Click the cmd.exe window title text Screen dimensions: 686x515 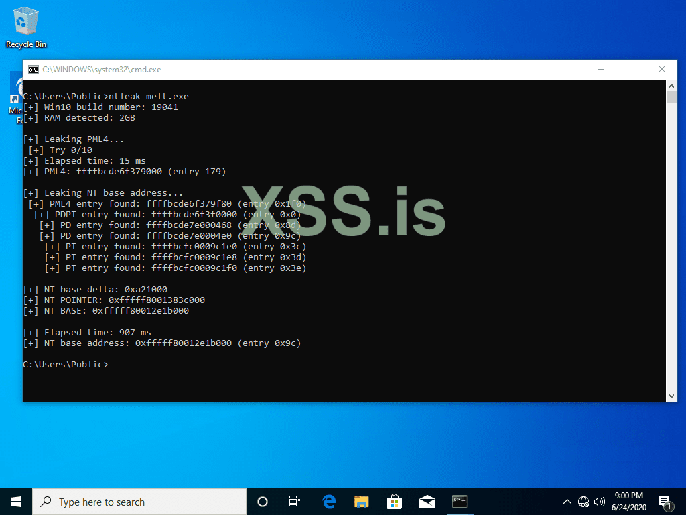(102, 70)
